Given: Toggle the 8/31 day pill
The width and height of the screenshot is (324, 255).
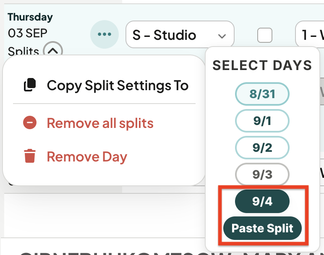Looking at the screenshot, I should [262, 94].
